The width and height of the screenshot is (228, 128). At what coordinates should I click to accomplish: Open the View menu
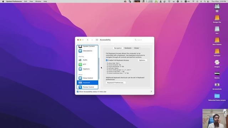31,1
